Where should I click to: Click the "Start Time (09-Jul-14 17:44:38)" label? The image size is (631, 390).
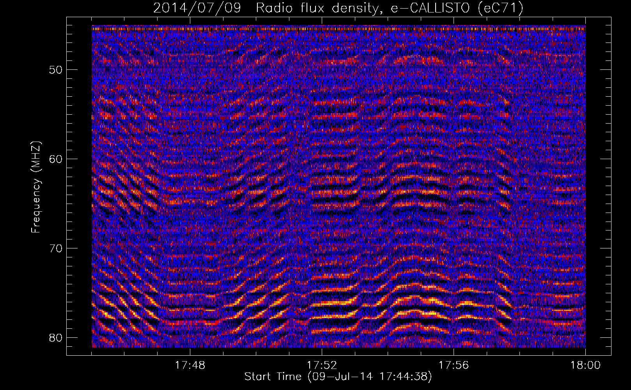click(338, 377)
